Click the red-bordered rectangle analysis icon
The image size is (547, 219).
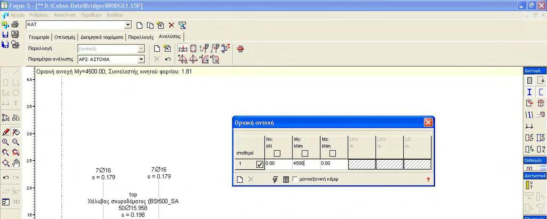coord(193,49)
